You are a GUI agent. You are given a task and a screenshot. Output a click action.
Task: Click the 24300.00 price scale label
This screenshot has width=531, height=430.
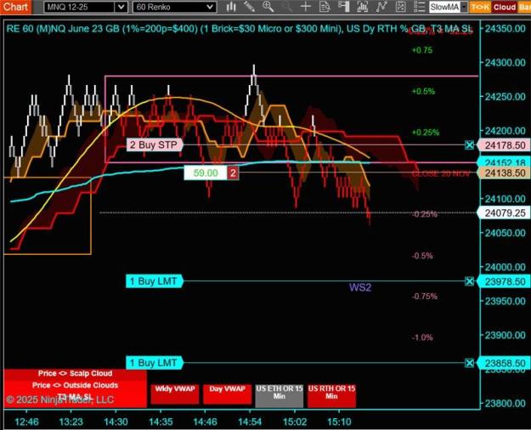click(506, 63)
